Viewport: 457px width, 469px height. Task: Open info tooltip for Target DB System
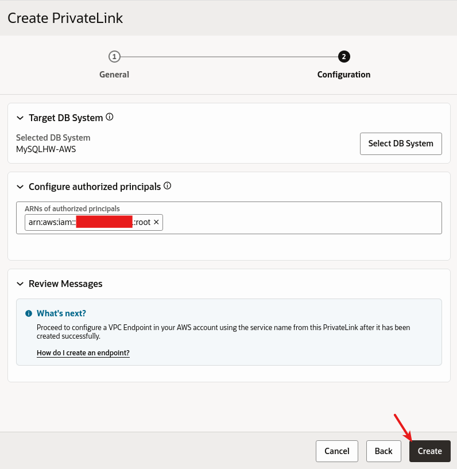point(110,117)
